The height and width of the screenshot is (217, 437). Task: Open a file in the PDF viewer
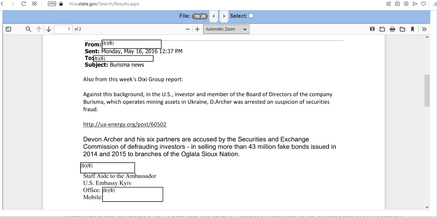(382, 29)
